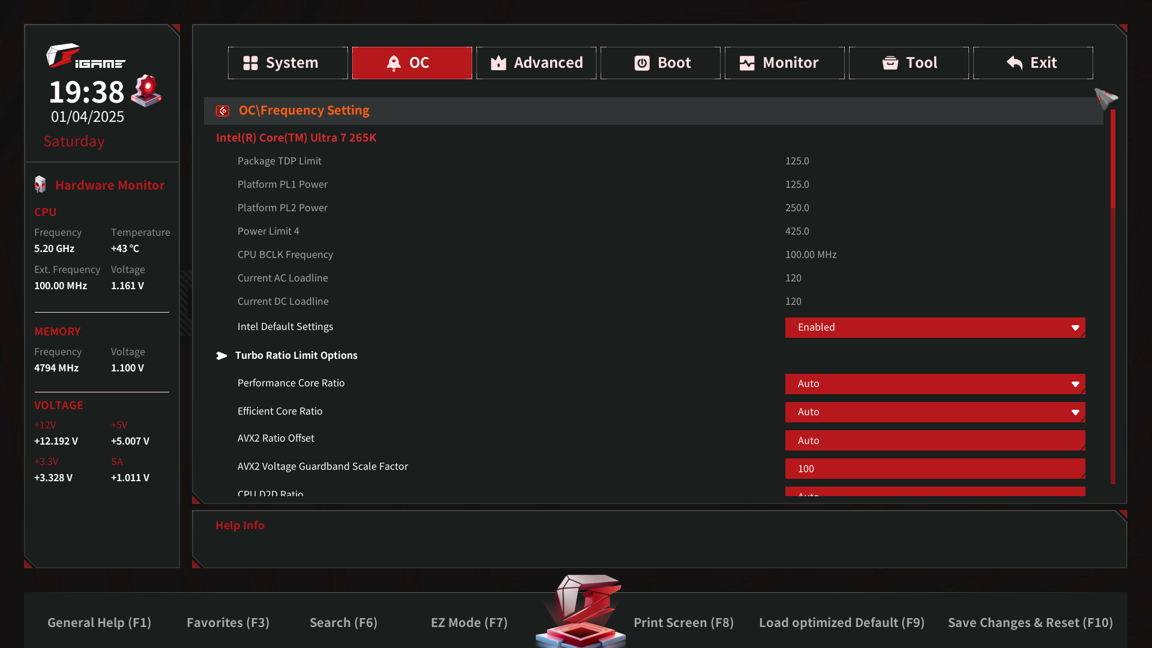Click the grid icon on System tab
1152x648 pixels.
pyautogui.click(x=250, y=63)
